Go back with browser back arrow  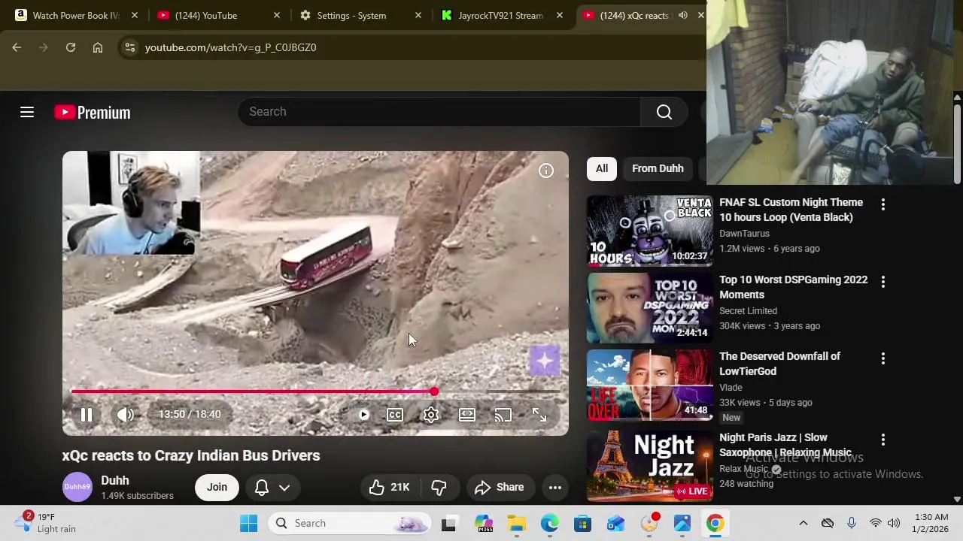click(x=17, y=47)
